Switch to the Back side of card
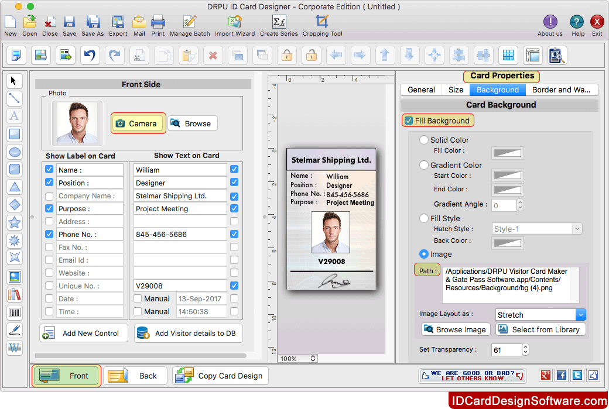 tap(135, 376)
